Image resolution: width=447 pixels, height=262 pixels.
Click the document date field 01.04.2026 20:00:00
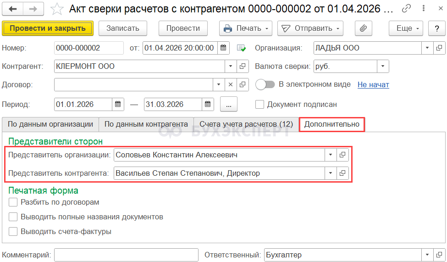[180, 48]
